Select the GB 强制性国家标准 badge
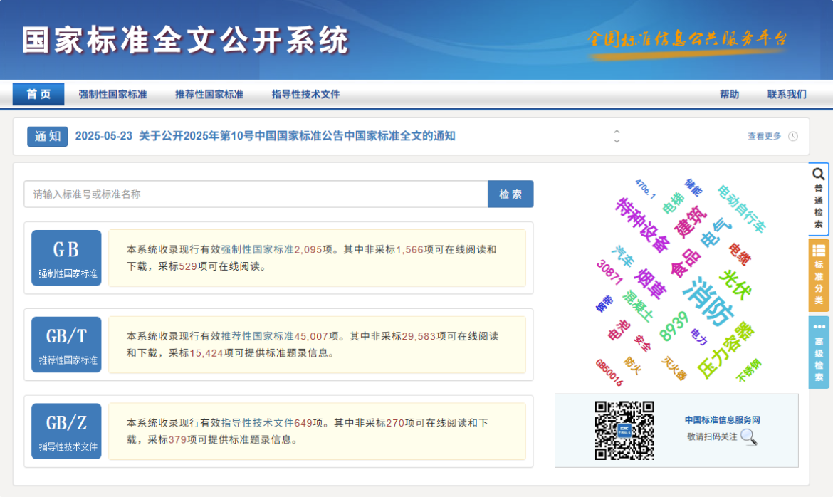Viewport: 833px width, 497px height. (x=66, y=258)
